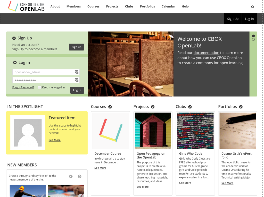Click the Courses section heading

point(98,106)
